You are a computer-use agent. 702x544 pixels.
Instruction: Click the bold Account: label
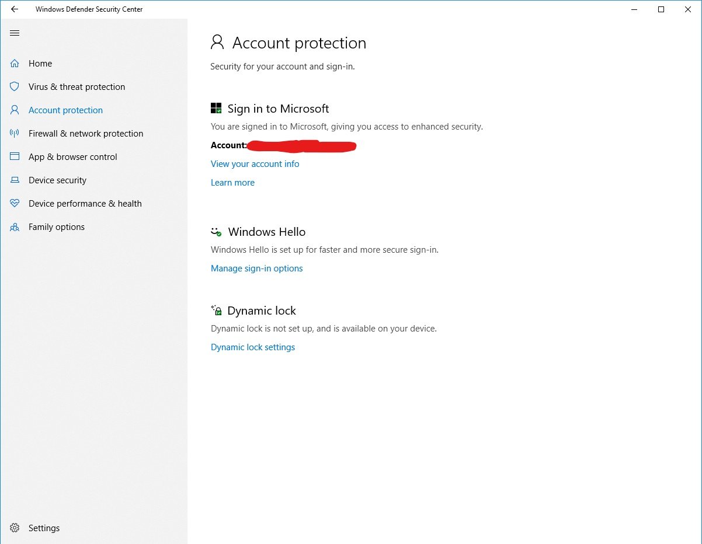228,145
